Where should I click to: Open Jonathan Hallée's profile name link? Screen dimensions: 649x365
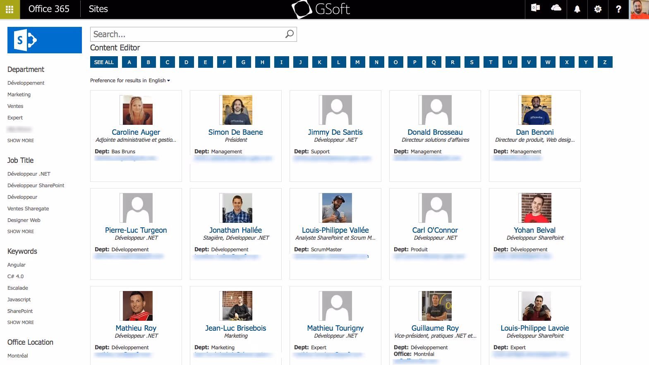(x=236, y=230)
